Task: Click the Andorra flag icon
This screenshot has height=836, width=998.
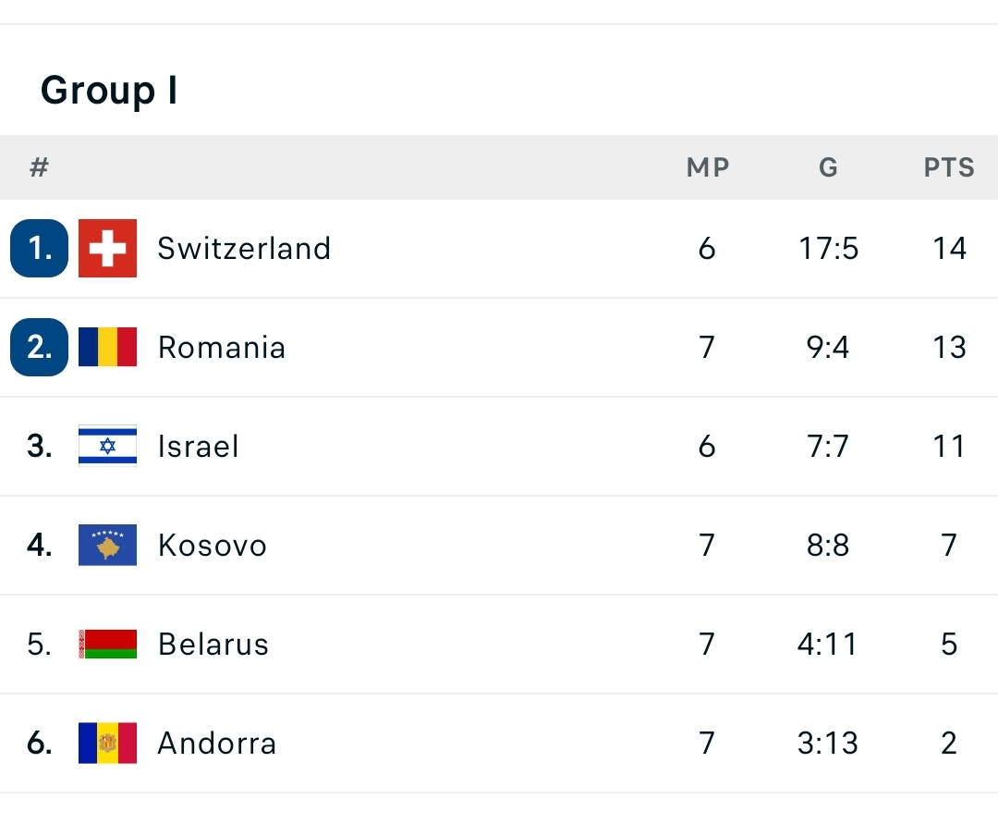Action: (x=107, y=743)
